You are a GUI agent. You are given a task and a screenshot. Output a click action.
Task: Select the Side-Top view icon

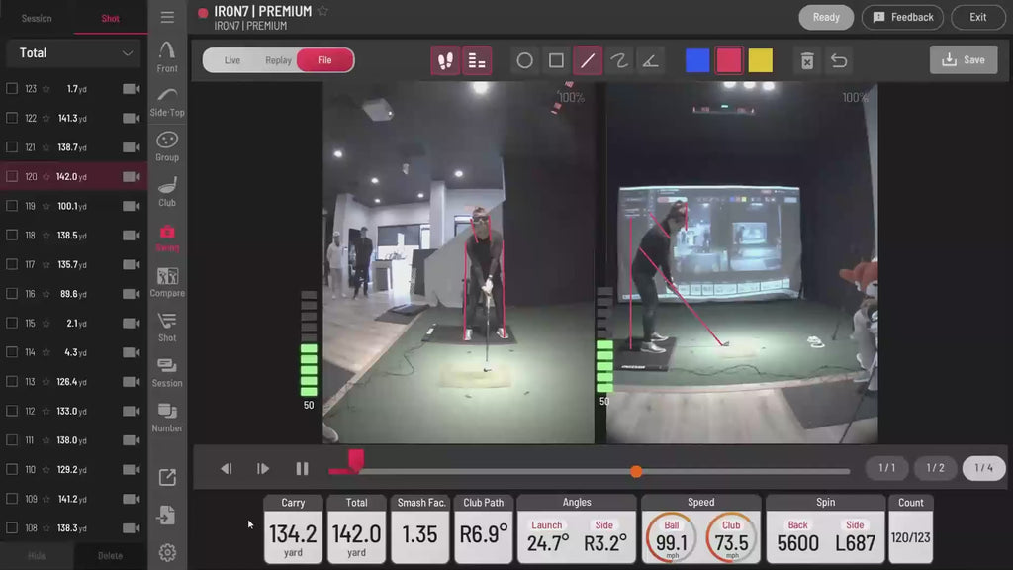[167, 102]
